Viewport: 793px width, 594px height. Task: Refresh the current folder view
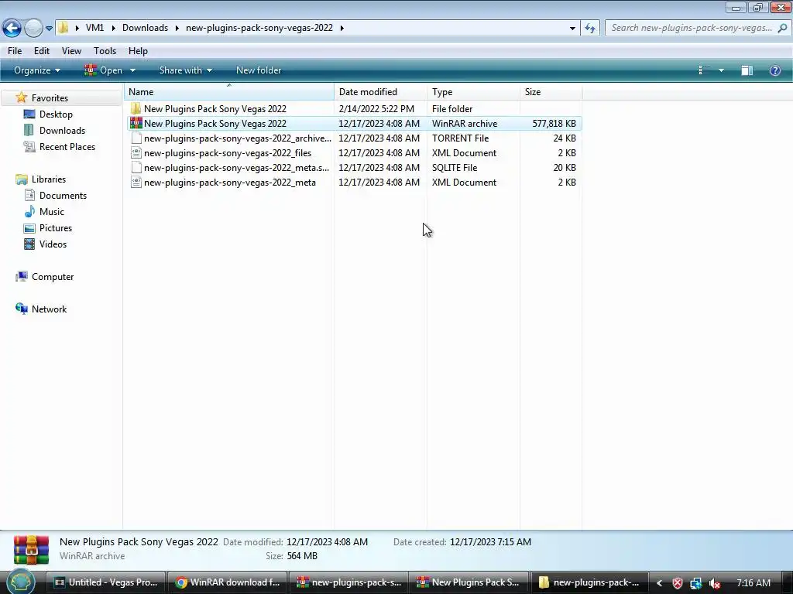point(590,29)
